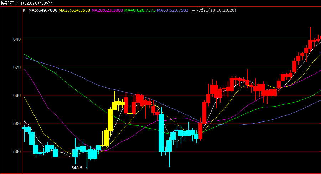Click the 620 price axis label

[x=17, y=67]
